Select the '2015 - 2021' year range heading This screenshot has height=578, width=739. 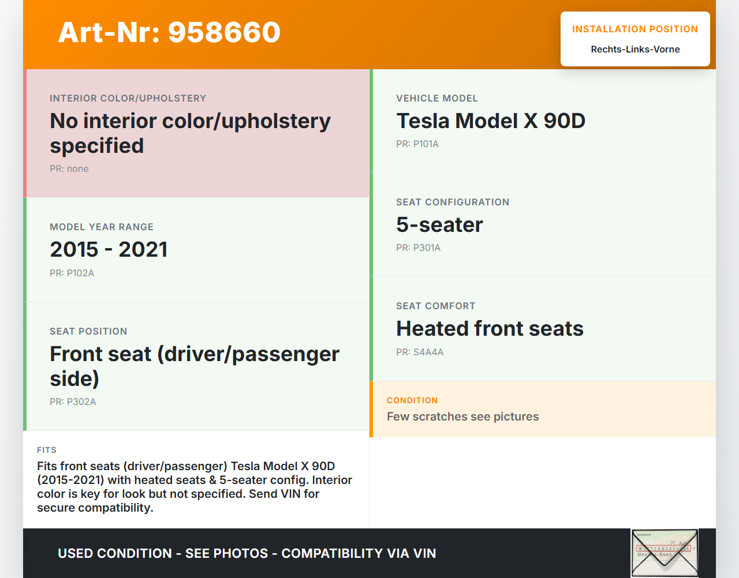click(109, 249)
